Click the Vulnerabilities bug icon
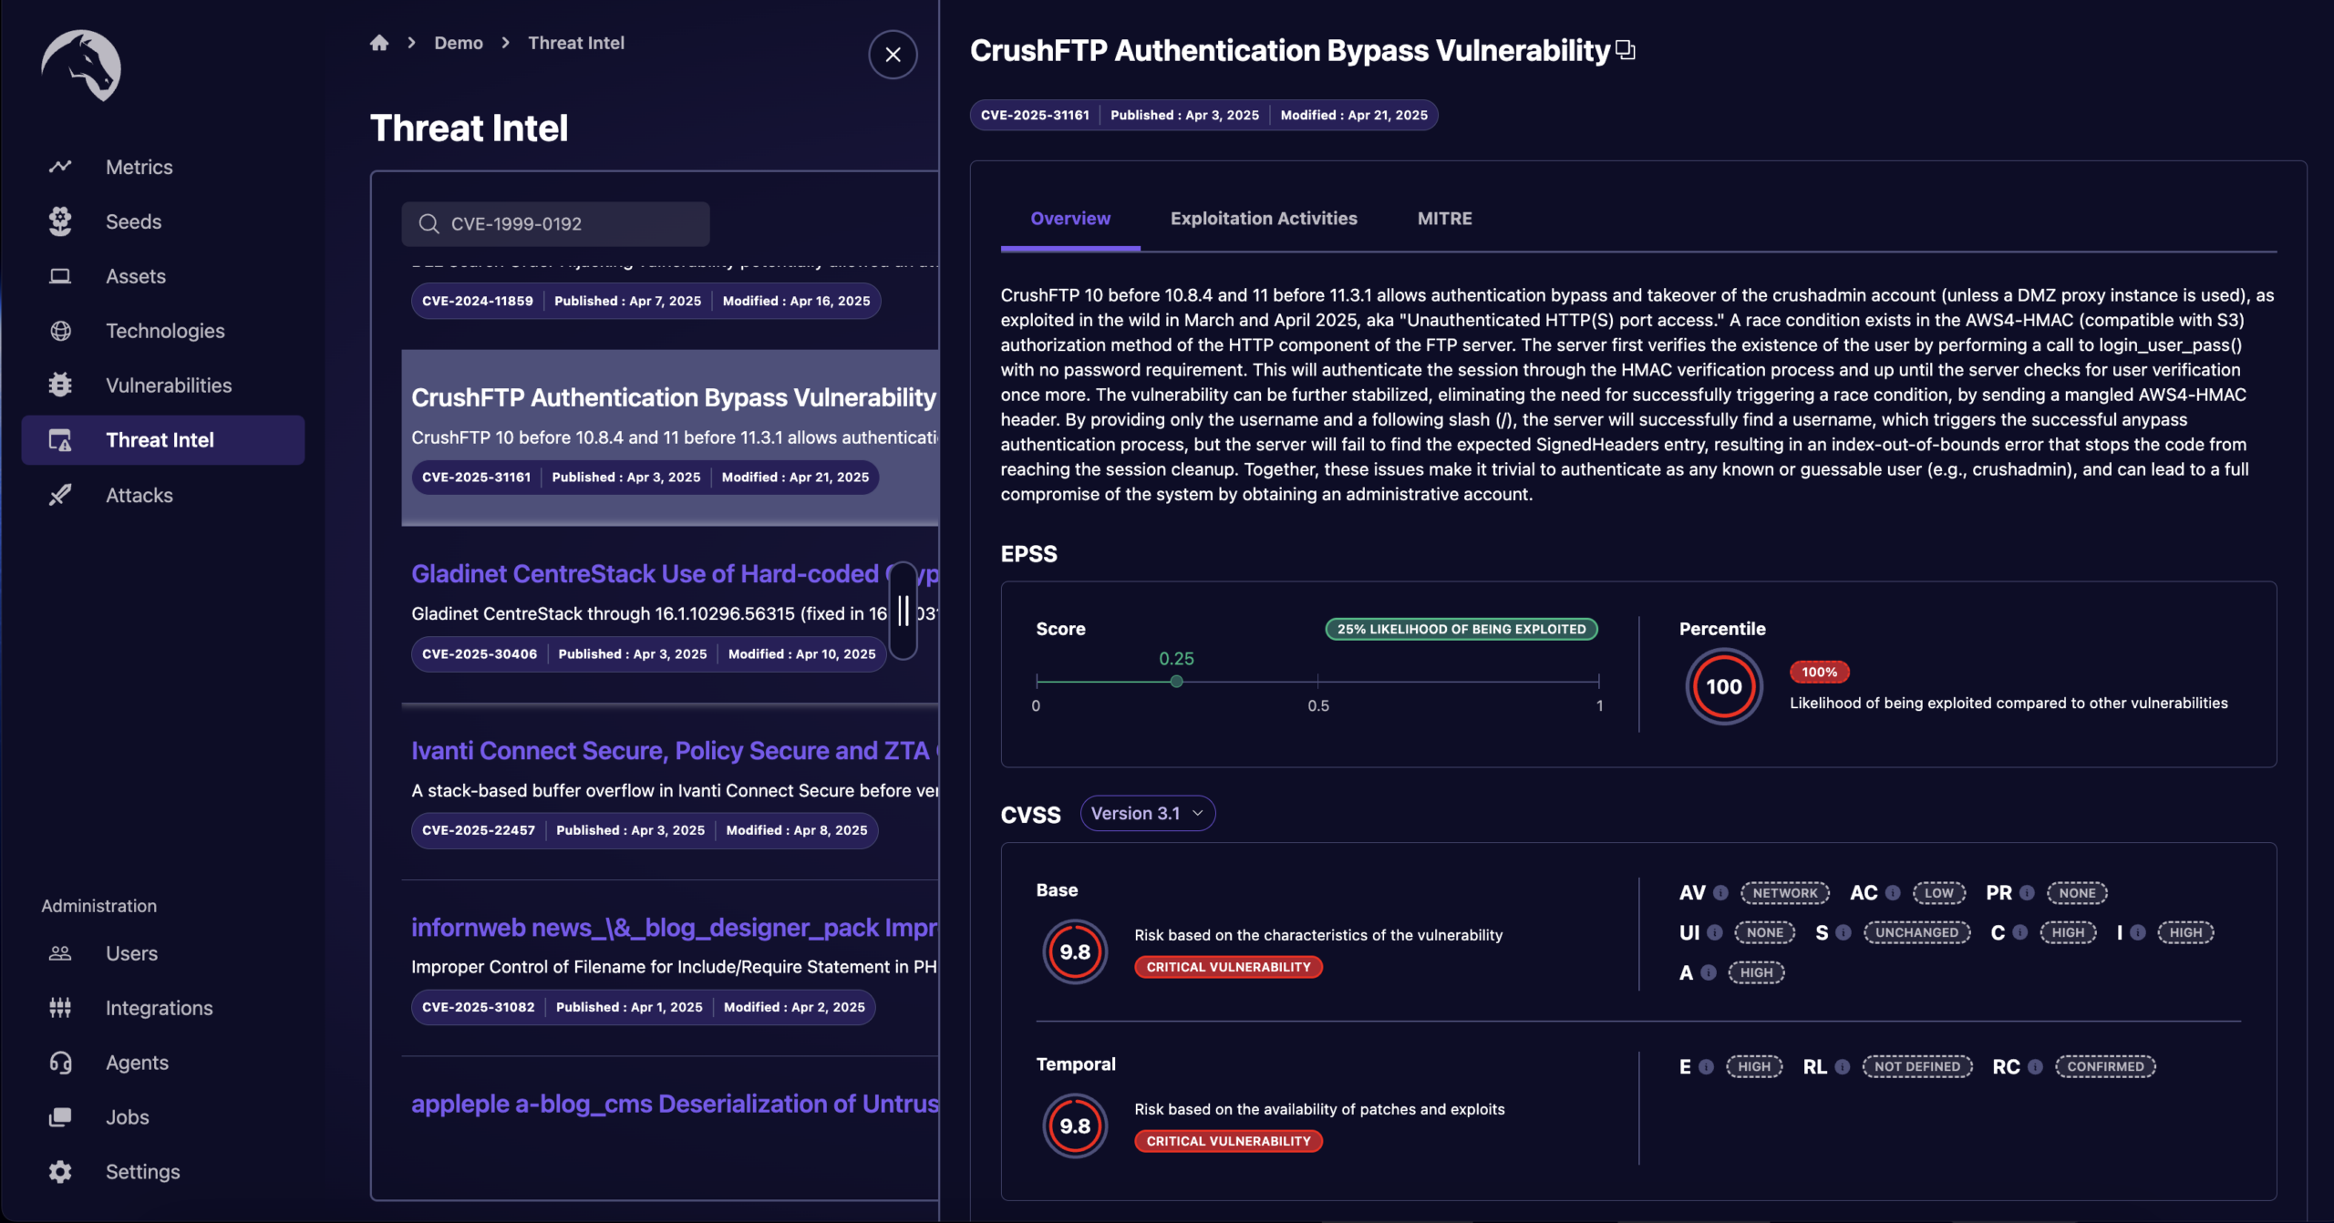The width and height of the screenshot is (2334, 1223). coord(60,385)
